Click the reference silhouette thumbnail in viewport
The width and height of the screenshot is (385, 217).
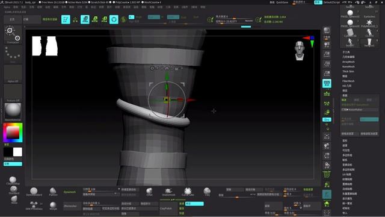click(45, 46)
